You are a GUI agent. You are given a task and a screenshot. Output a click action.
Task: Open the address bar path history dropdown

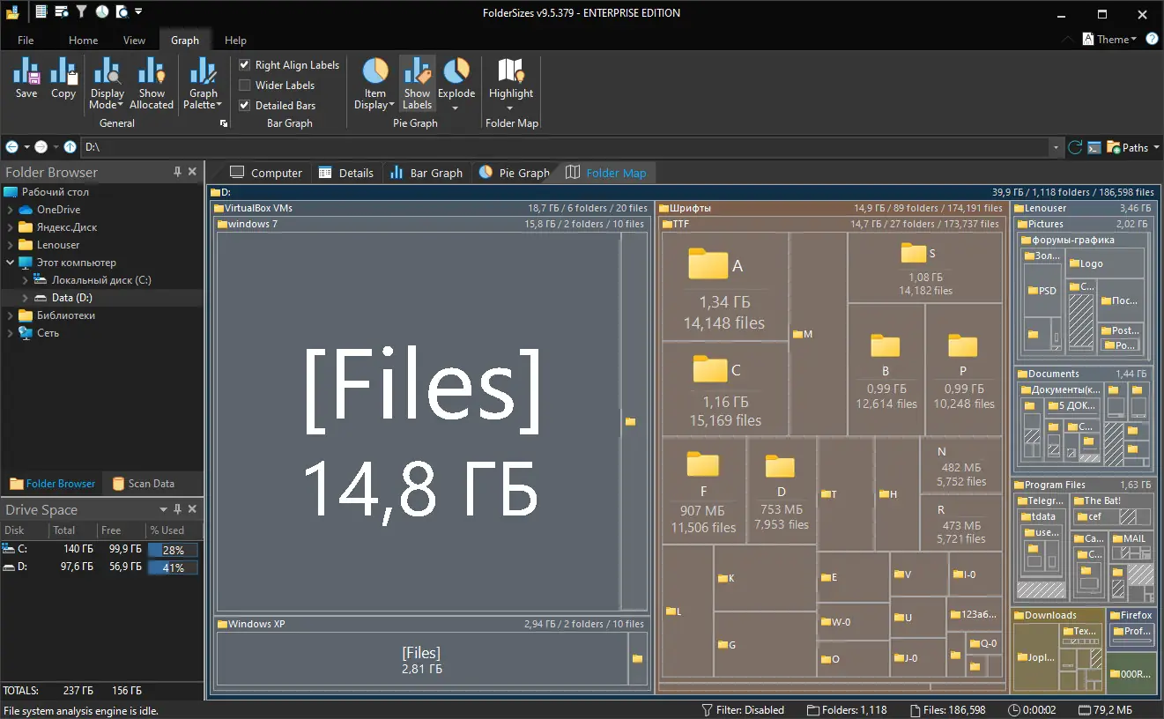(1056, 147)
